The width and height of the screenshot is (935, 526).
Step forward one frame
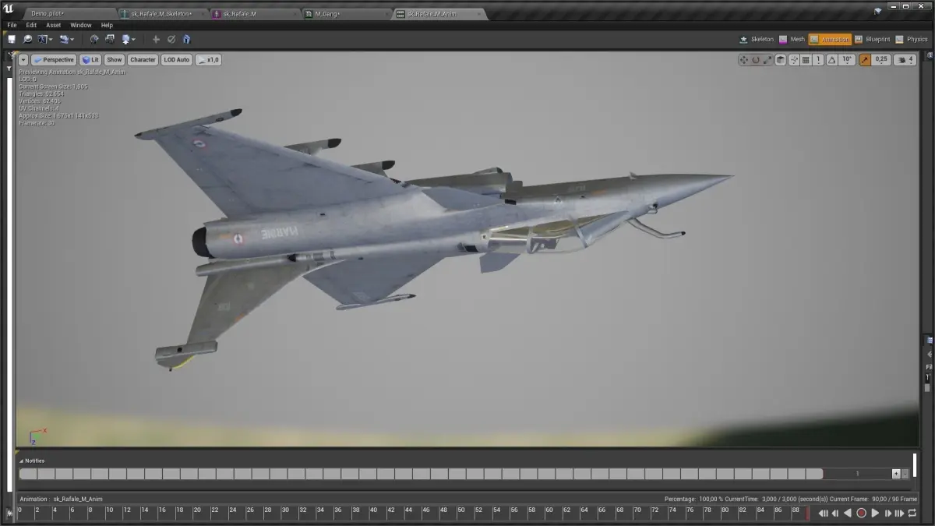888,513
